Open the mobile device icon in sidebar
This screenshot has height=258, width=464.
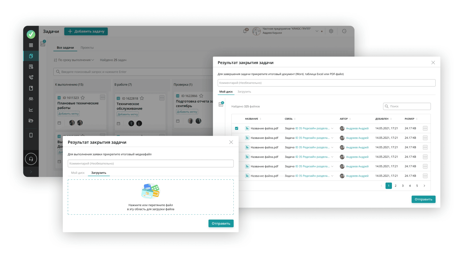pos(31,135)
